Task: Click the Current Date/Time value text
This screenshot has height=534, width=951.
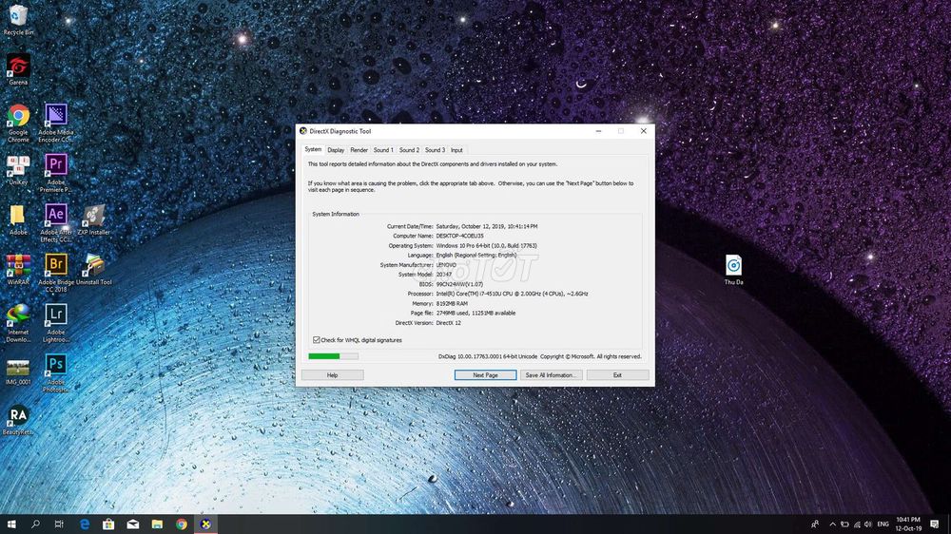Action: (487, 226)
